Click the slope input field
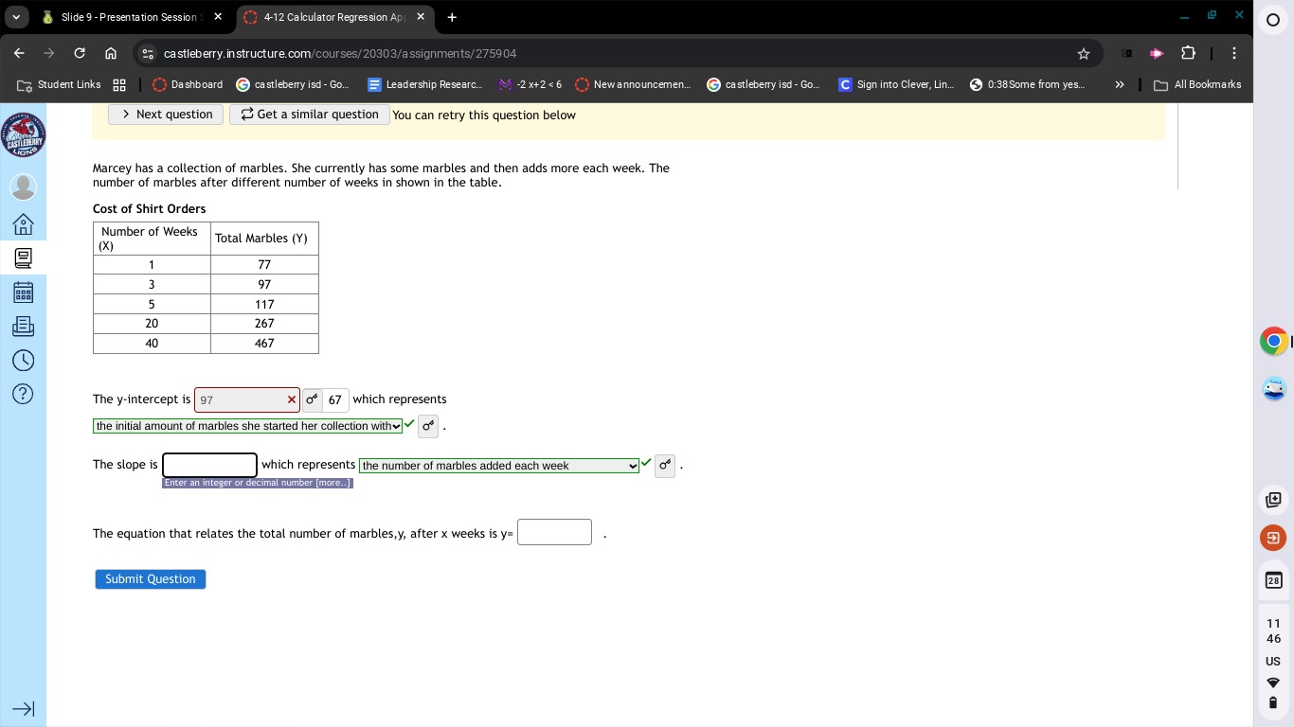Screen dimensions: 1294x727 [209, 465]
